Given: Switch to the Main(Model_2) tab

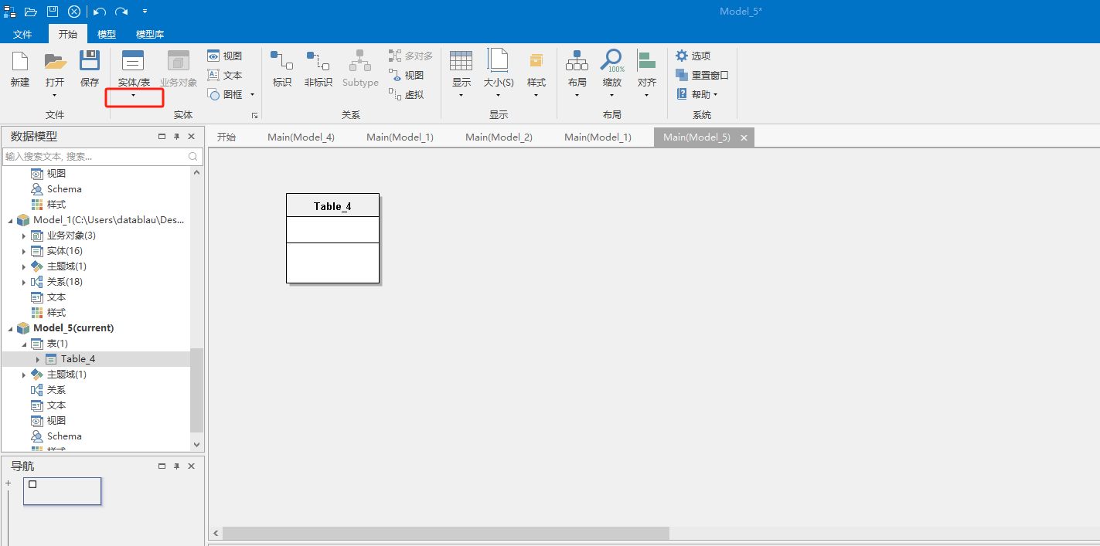Looking at the screenshot, I should pos(499,137).
